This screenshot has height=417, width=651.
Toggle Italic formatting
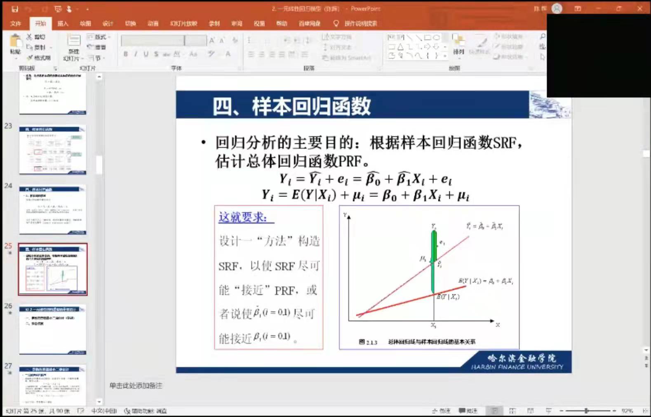pos(136,54)
